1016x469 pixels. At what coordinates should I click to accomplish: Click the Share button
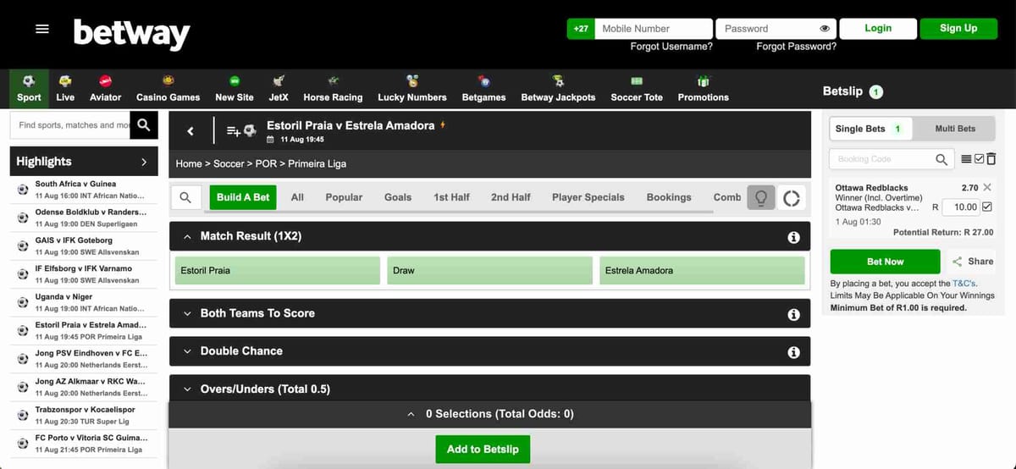point(973,262)
